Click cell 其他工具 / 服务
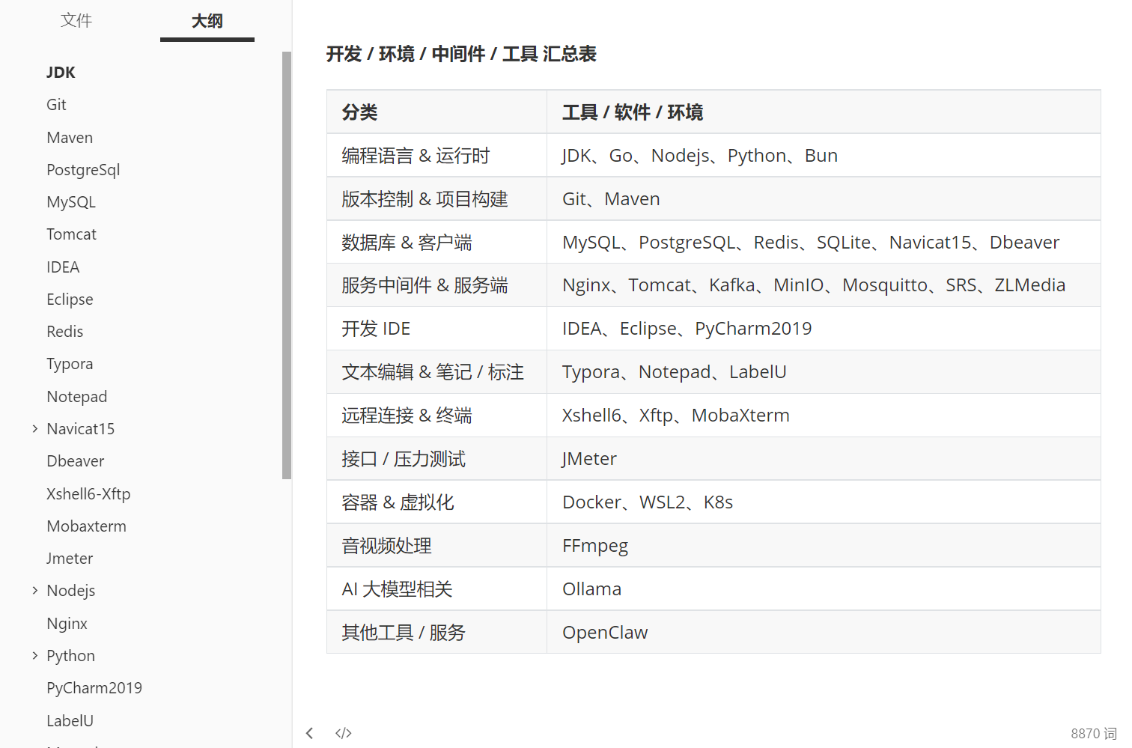 coord(437,633)
